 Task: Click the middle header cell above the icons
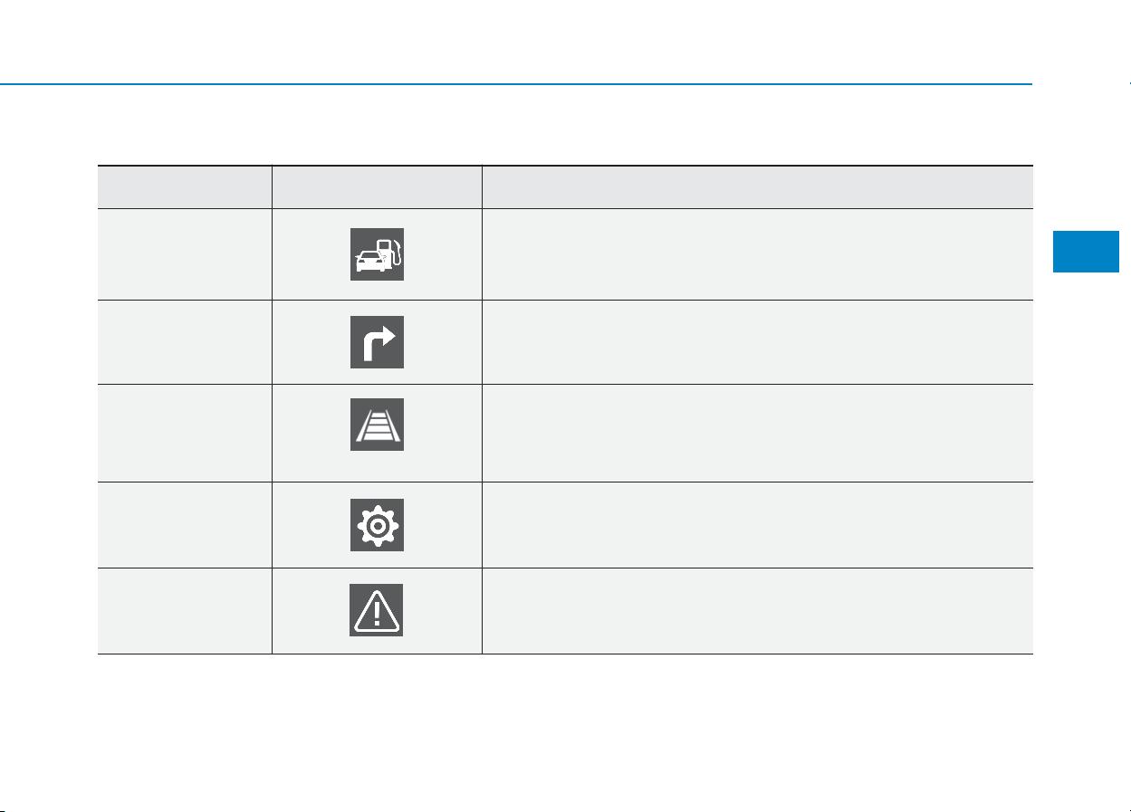[377, 187]
